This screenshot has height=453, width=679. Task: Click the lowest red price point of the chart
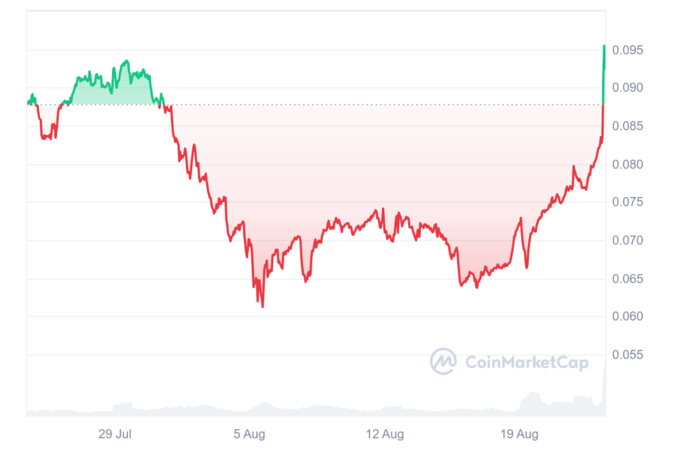click(263, 306)
